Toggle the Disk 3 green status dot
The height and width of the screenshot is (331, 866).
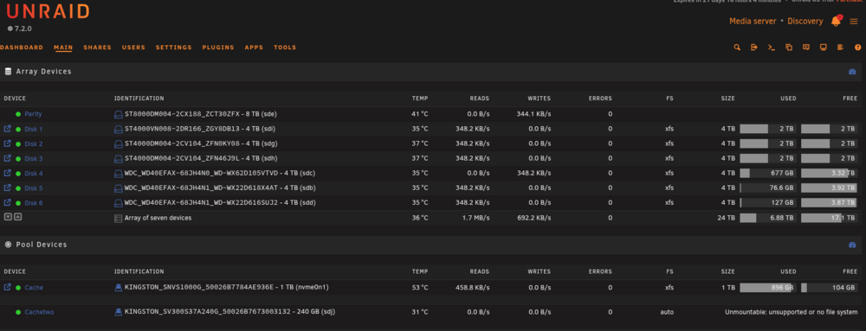[18, 159]
